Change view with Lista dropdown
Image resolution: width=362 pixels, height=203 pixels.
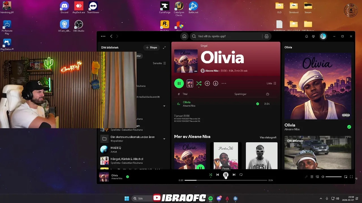pos(271,83)
